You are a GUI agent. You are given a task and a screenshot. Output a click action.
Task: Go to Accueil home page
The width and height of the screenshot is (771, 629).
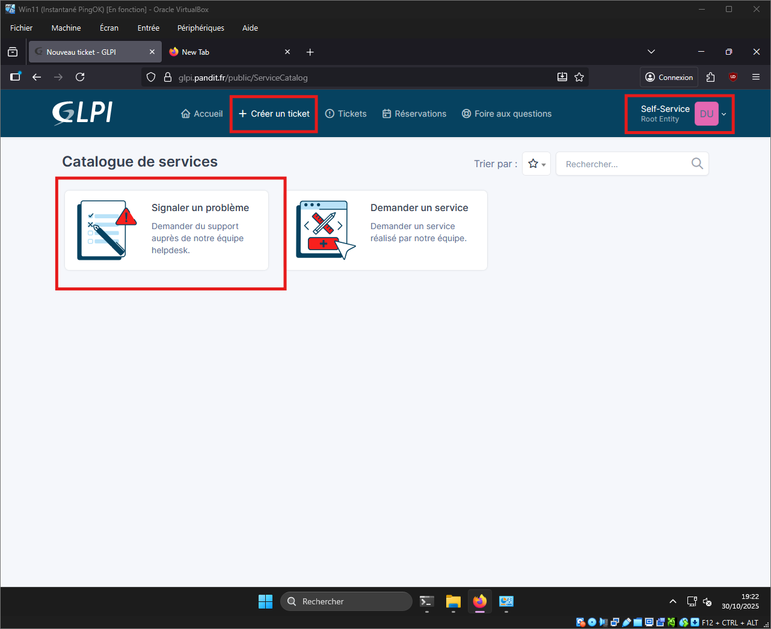[202, 114]
